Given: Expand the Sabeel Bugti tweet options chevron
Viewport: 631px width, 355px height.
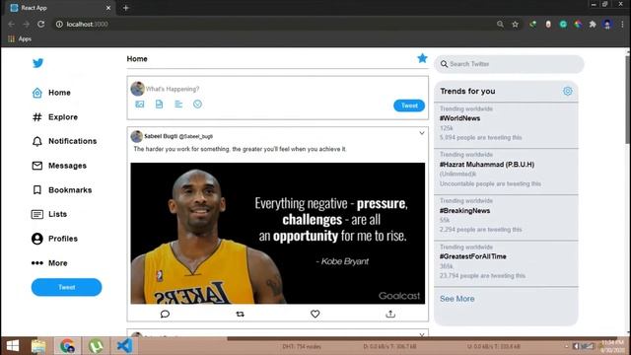Looking at the screenshot, I should coord(422,133).
